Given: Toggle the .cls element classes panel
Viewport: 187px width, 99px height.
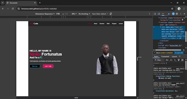Looking at the screenshot, I should point(171,60).
